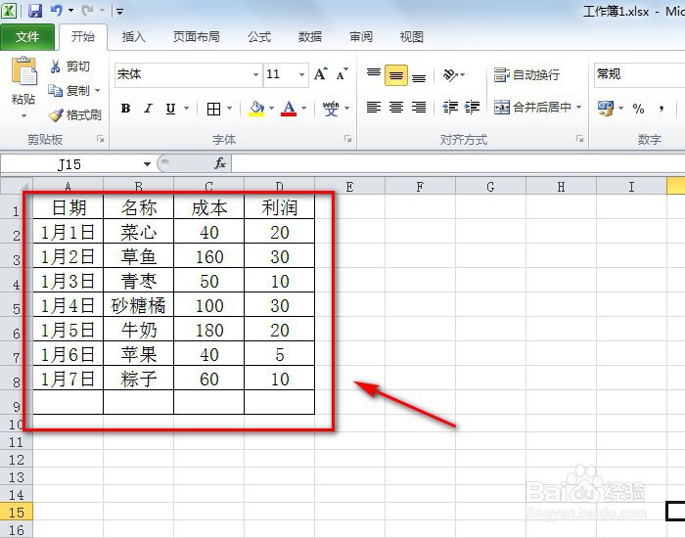
Task: Toggle center text alignment
Action: (x=396, y=107)
